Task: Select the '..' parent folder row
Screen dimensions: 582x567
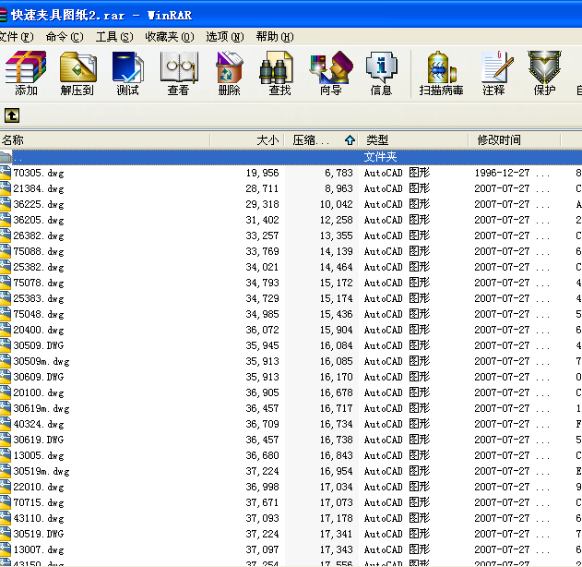Action: click(291, 157)
